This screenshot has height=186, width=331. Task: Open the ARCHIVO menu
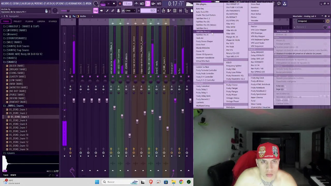[x=7, y=4]
